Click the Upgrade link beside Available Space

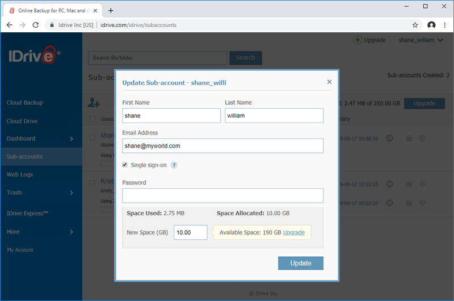pos(293,232)
